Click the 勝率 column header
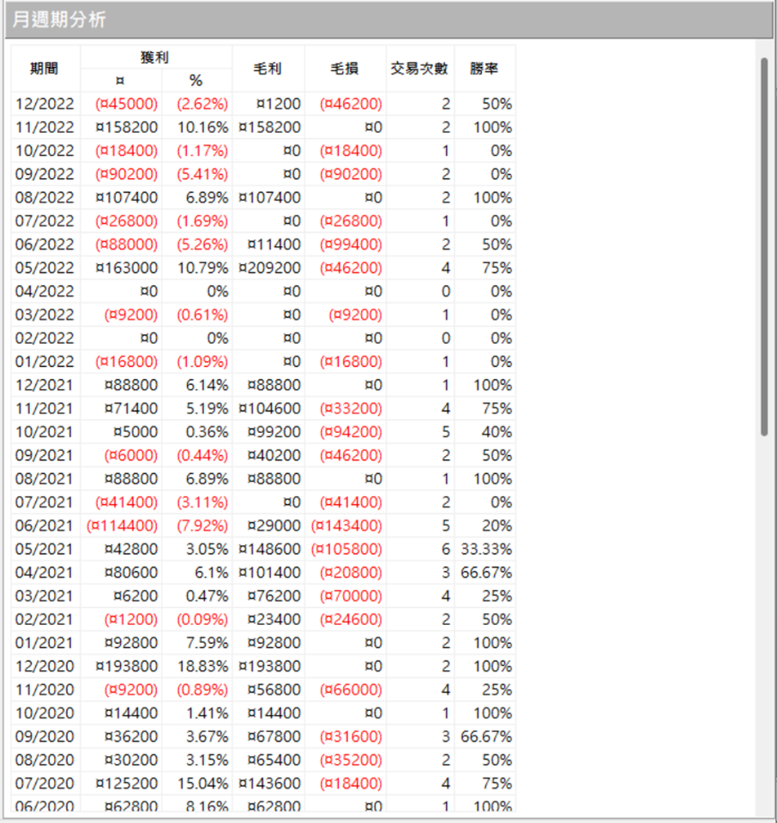 (x=484, y=69)
